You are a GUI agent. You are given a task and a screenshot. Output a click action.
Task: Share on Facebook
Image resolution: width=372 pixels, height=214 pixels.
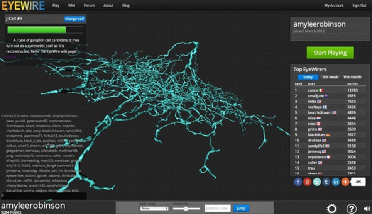[298, 182]
